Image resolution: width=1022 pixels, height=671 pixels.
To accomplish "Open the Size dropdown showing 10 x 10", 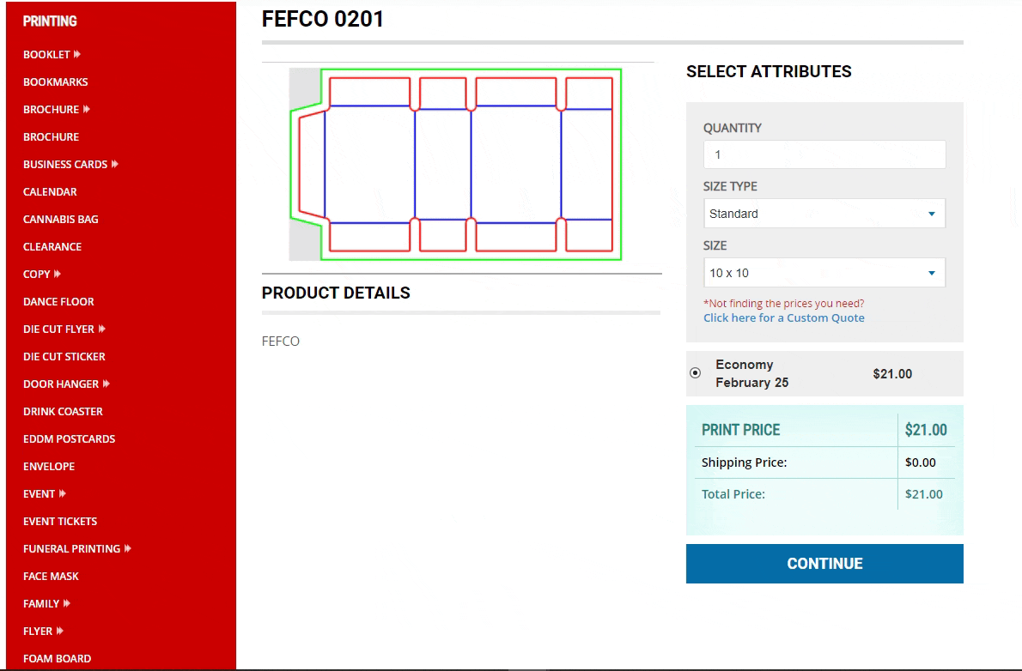I will pos(824,273).
